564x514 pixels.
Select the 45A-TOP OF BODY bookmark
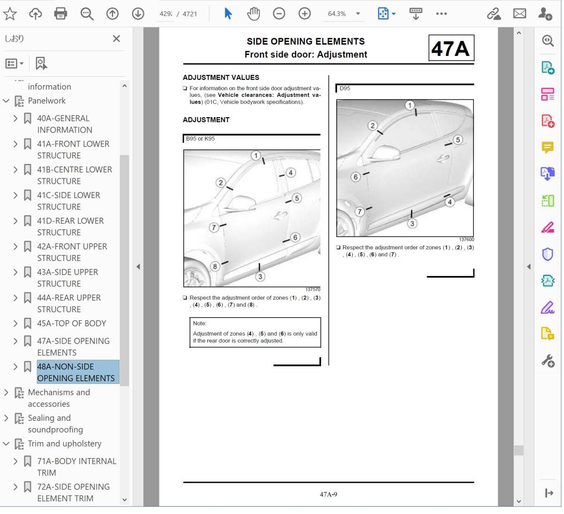pos(71,324)
